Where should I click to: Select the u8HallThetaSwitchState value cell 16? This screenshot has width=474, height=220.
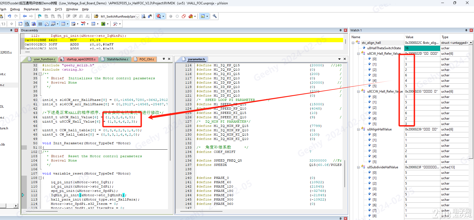pyautogui.click(x=422, y=48)
